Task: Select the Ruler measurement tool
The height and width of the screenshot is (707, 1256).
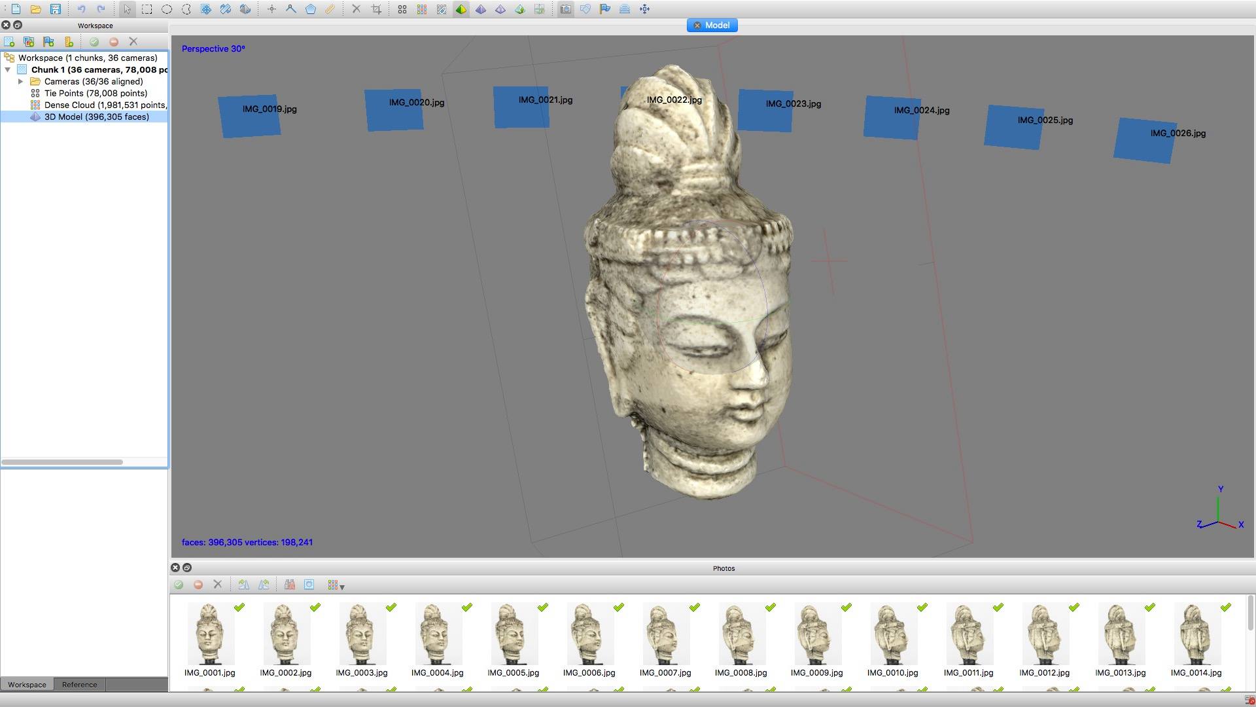Action: click(330, 9)
